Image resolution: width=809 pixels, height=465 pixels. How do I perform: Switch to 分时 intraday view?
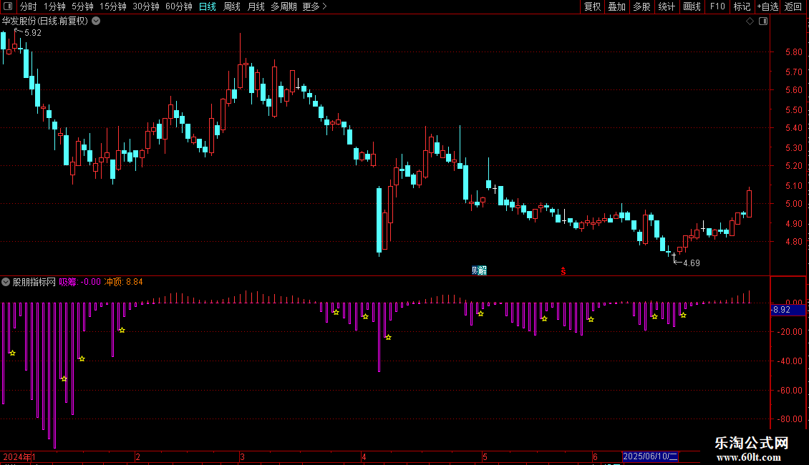28,6
